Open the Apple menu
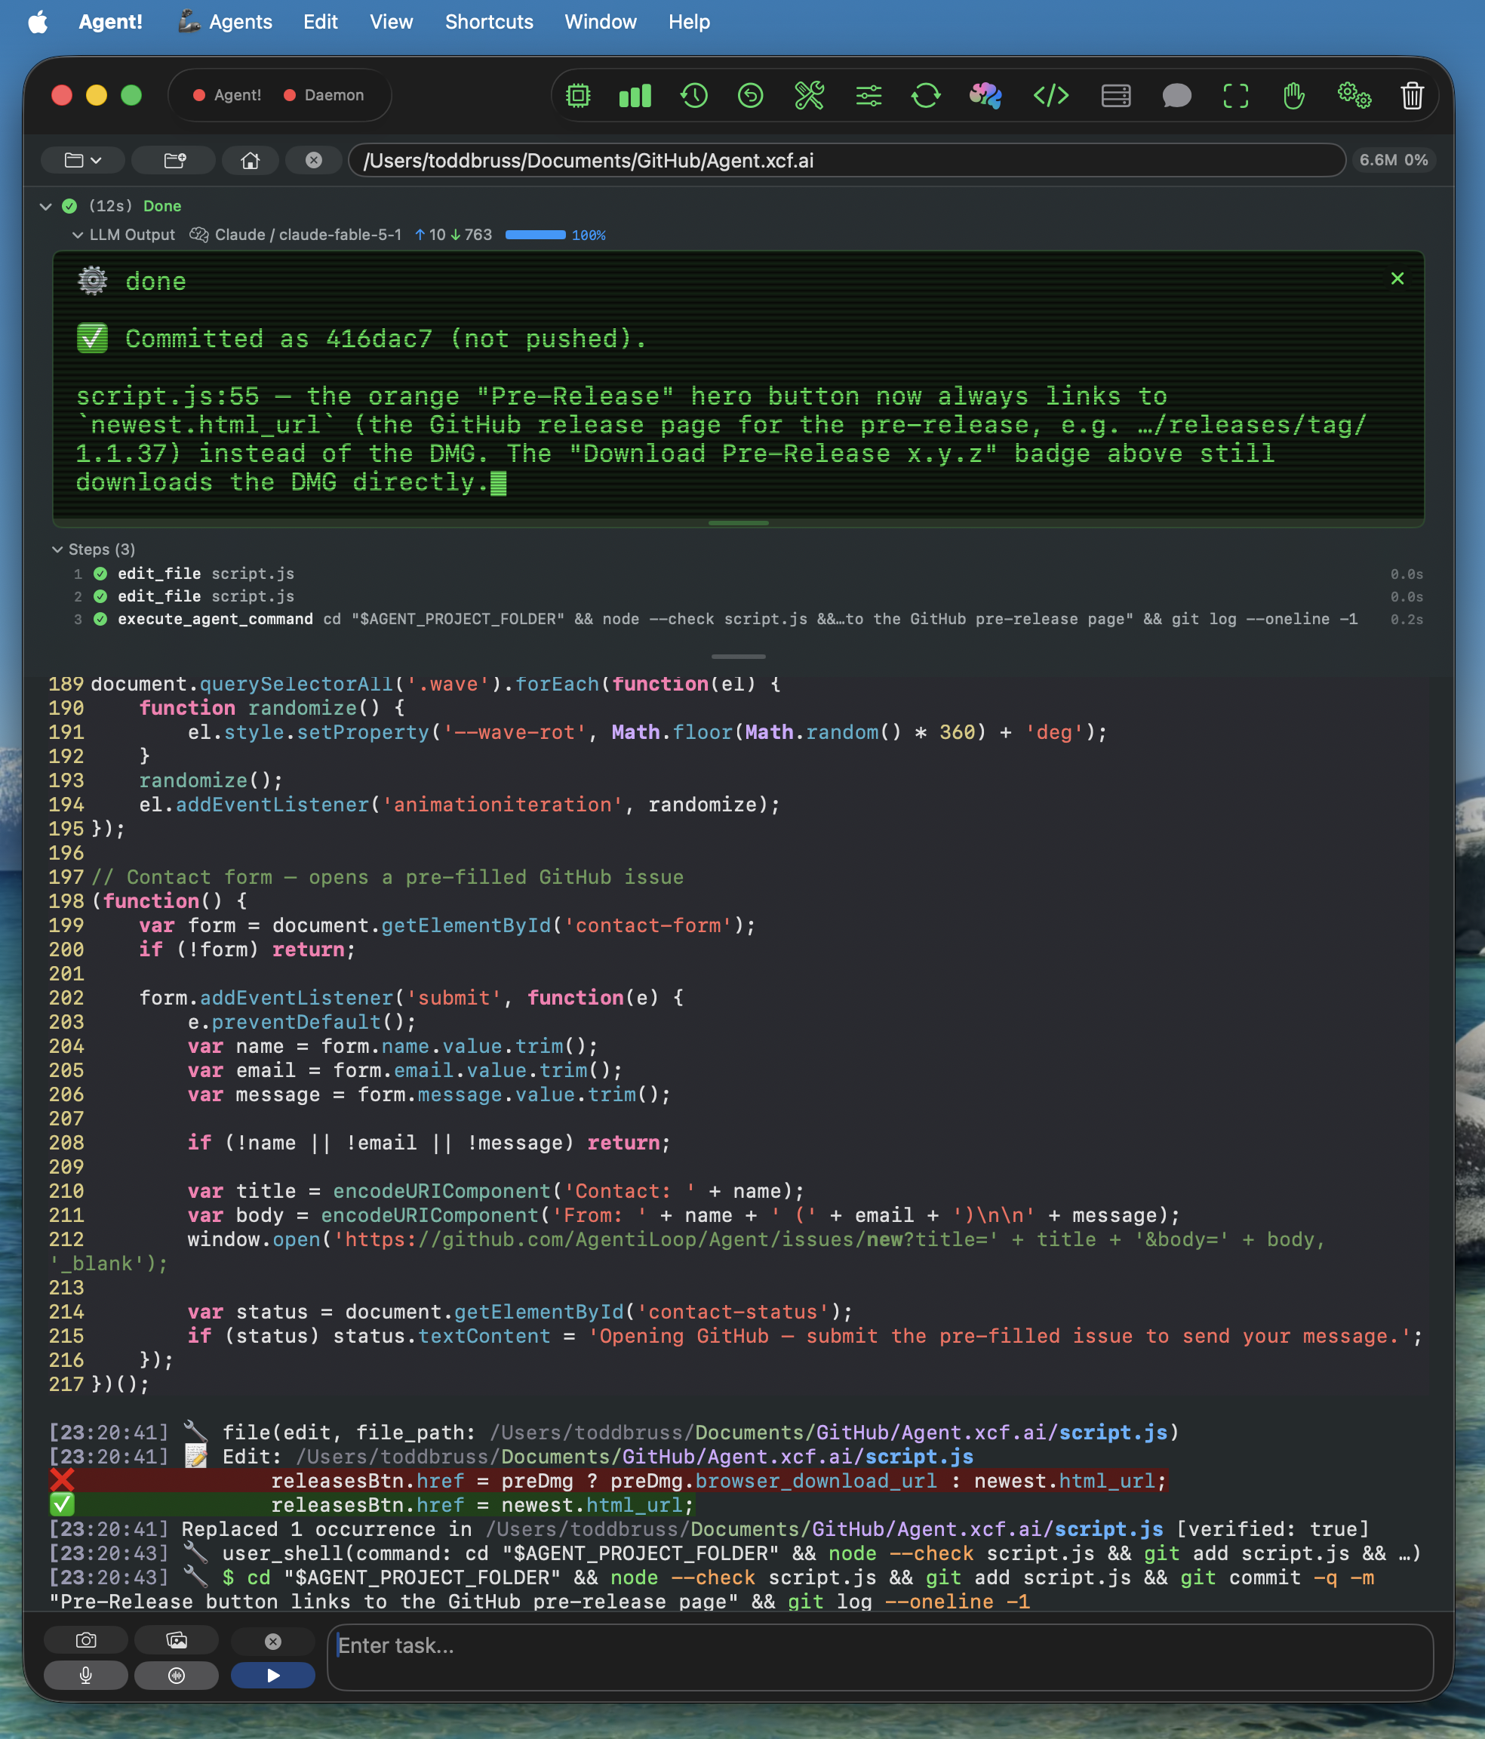 37,22
